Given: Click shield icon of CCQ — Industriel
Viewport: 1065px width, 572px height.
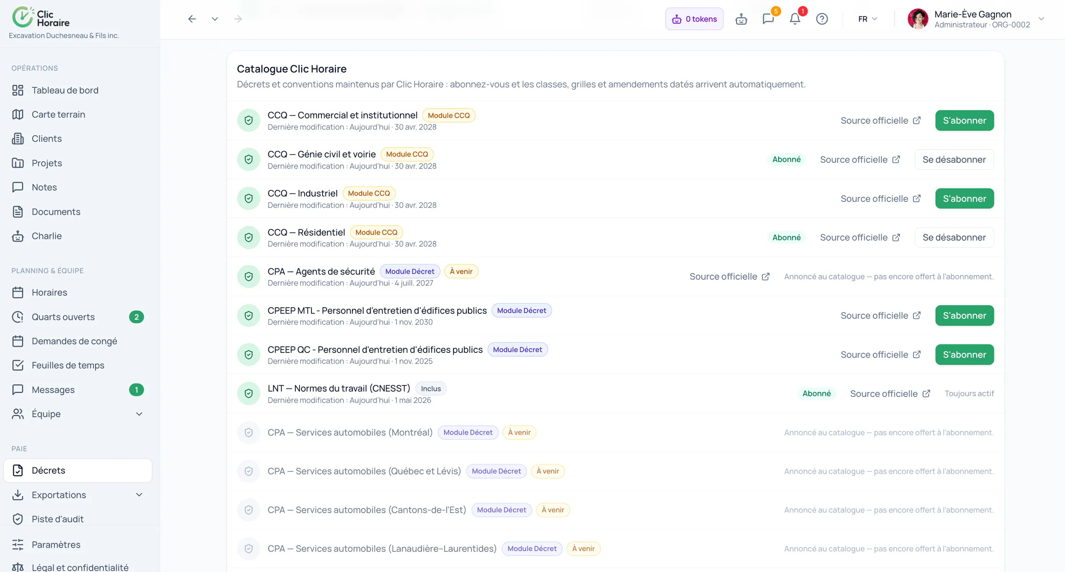Looking at the screenshot, I should pyautogui.click(x=248, y=199).
